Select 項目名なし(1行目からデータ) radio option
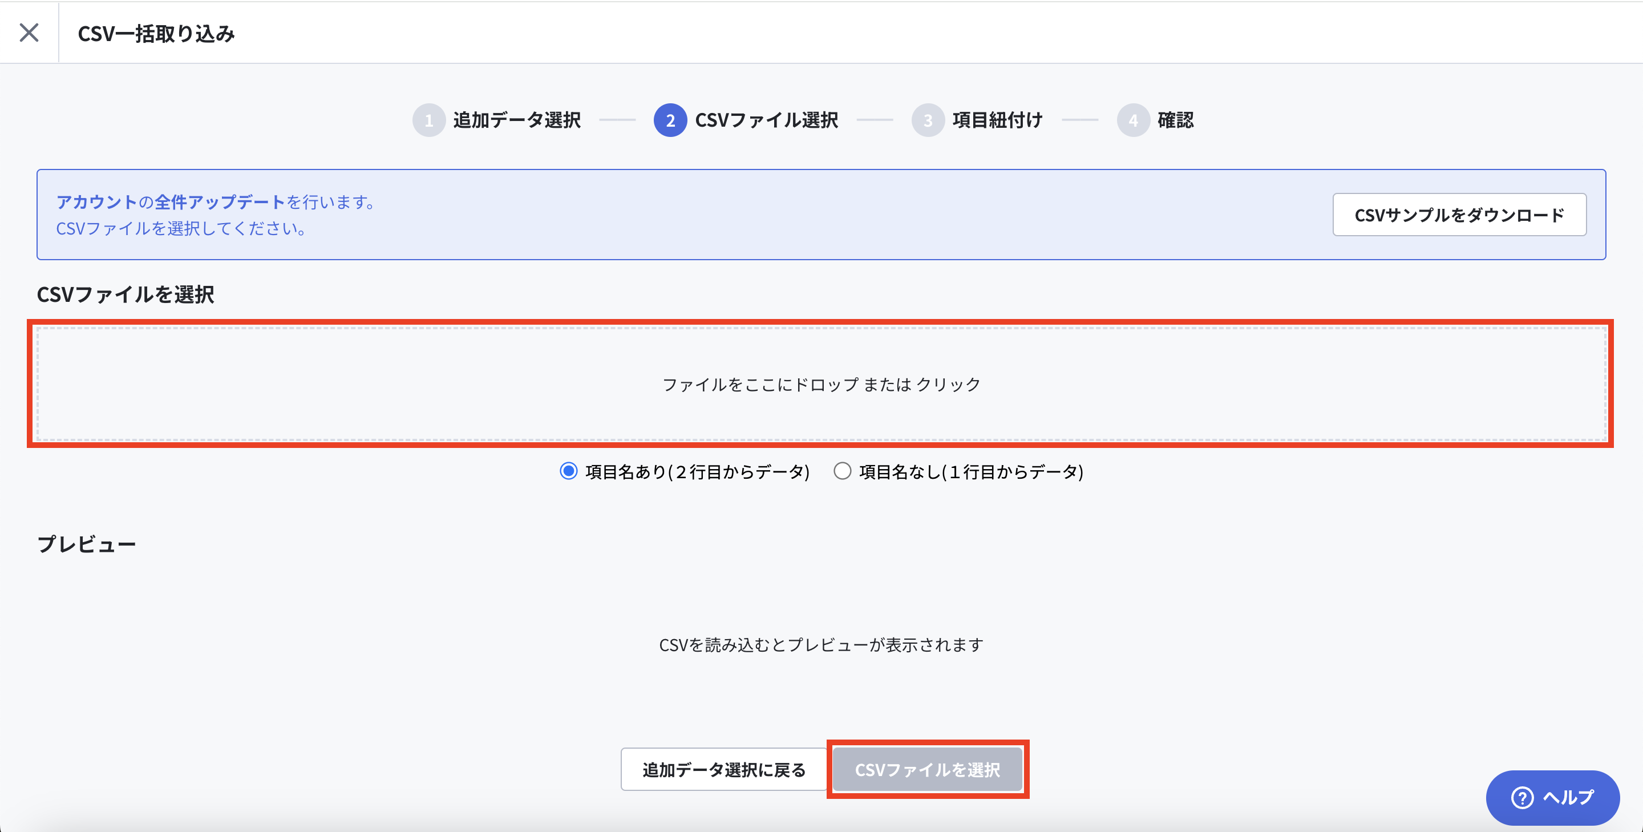This screenshot has width=1643, height=832. coord(842,471)
